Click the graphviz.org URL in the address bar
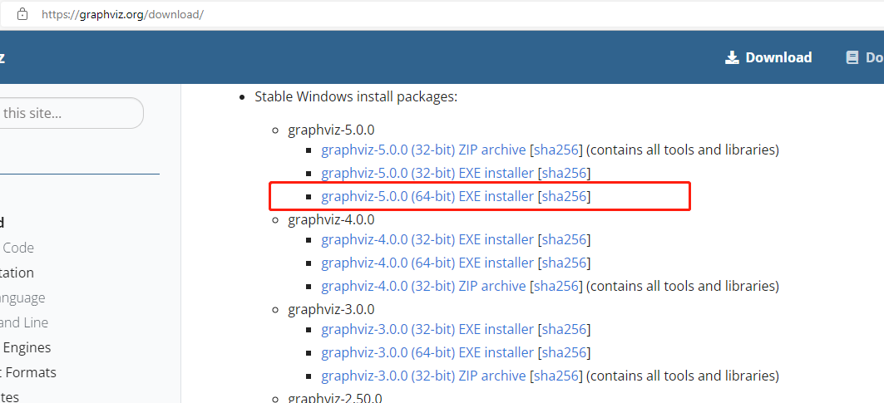Image resolution: width=884 pixels, height=403 pixels. (x=122, y=14)
